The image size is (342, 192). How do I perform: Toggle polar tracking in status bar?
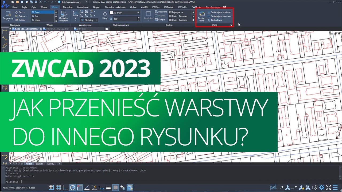point(72,187)
